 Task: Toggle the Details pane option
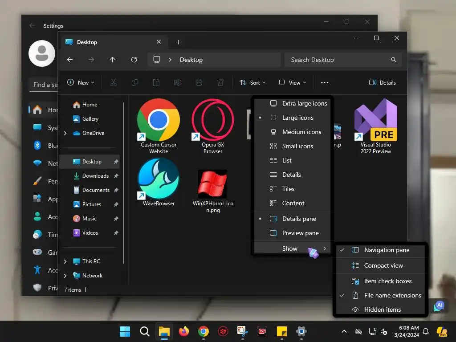click(292, 219)
